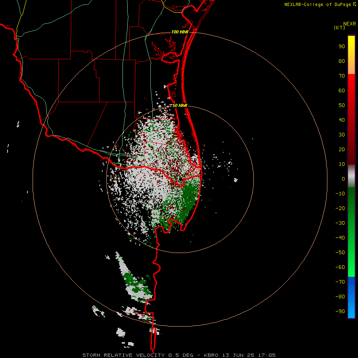Click the "0.5 DEG" elevation text in the caption
The width and height of the screenshot is (358, 358).
coord(181,355)
